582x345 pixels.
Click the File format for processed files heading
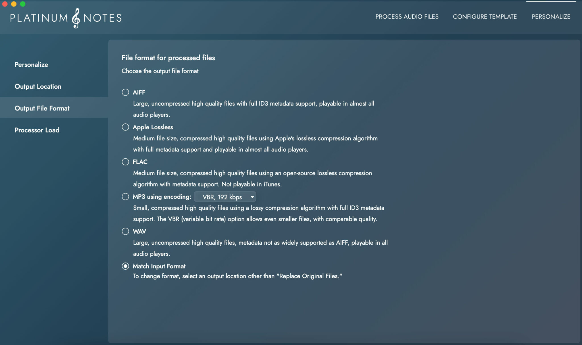coord(168,57)
